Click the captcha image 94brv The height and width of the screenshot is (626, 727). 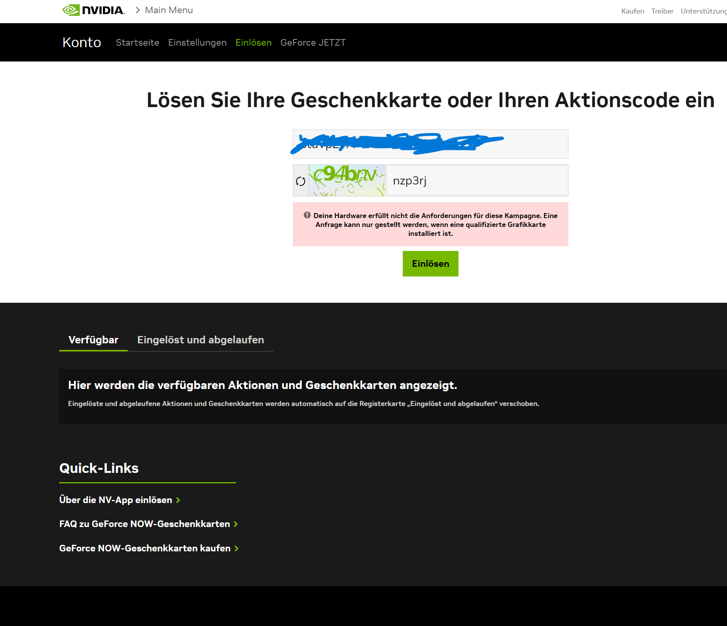pos(347,181)
